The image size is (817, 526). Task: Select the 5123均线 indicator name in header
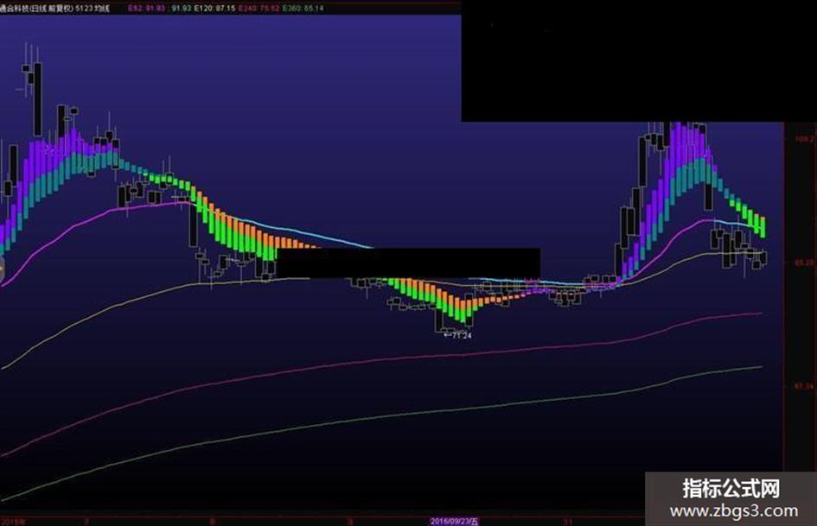tap(93, 8)
